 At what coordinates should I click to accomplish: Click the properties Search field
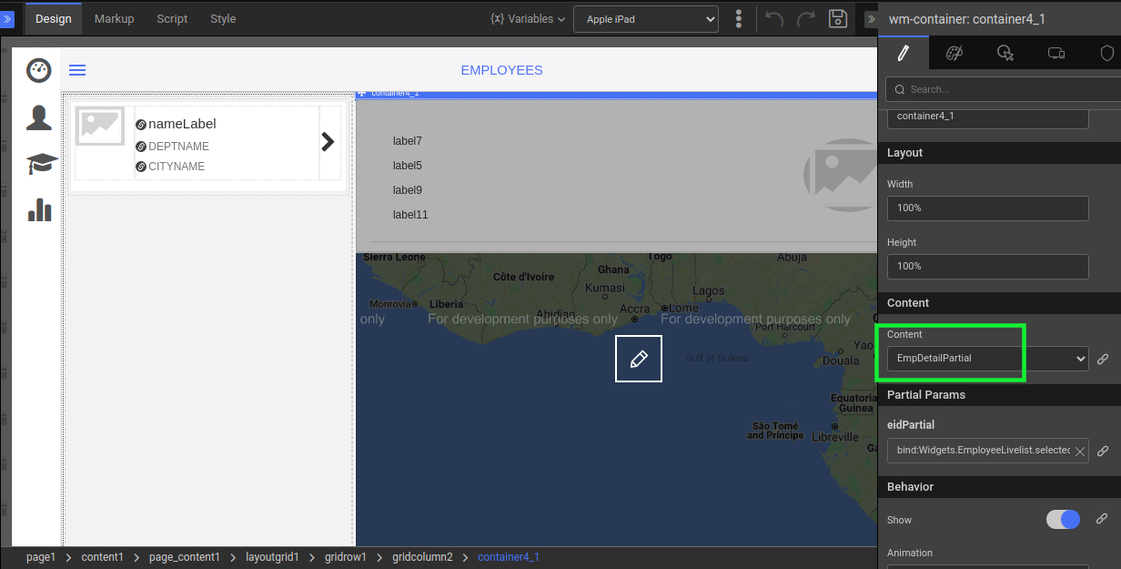(1001, 89)
